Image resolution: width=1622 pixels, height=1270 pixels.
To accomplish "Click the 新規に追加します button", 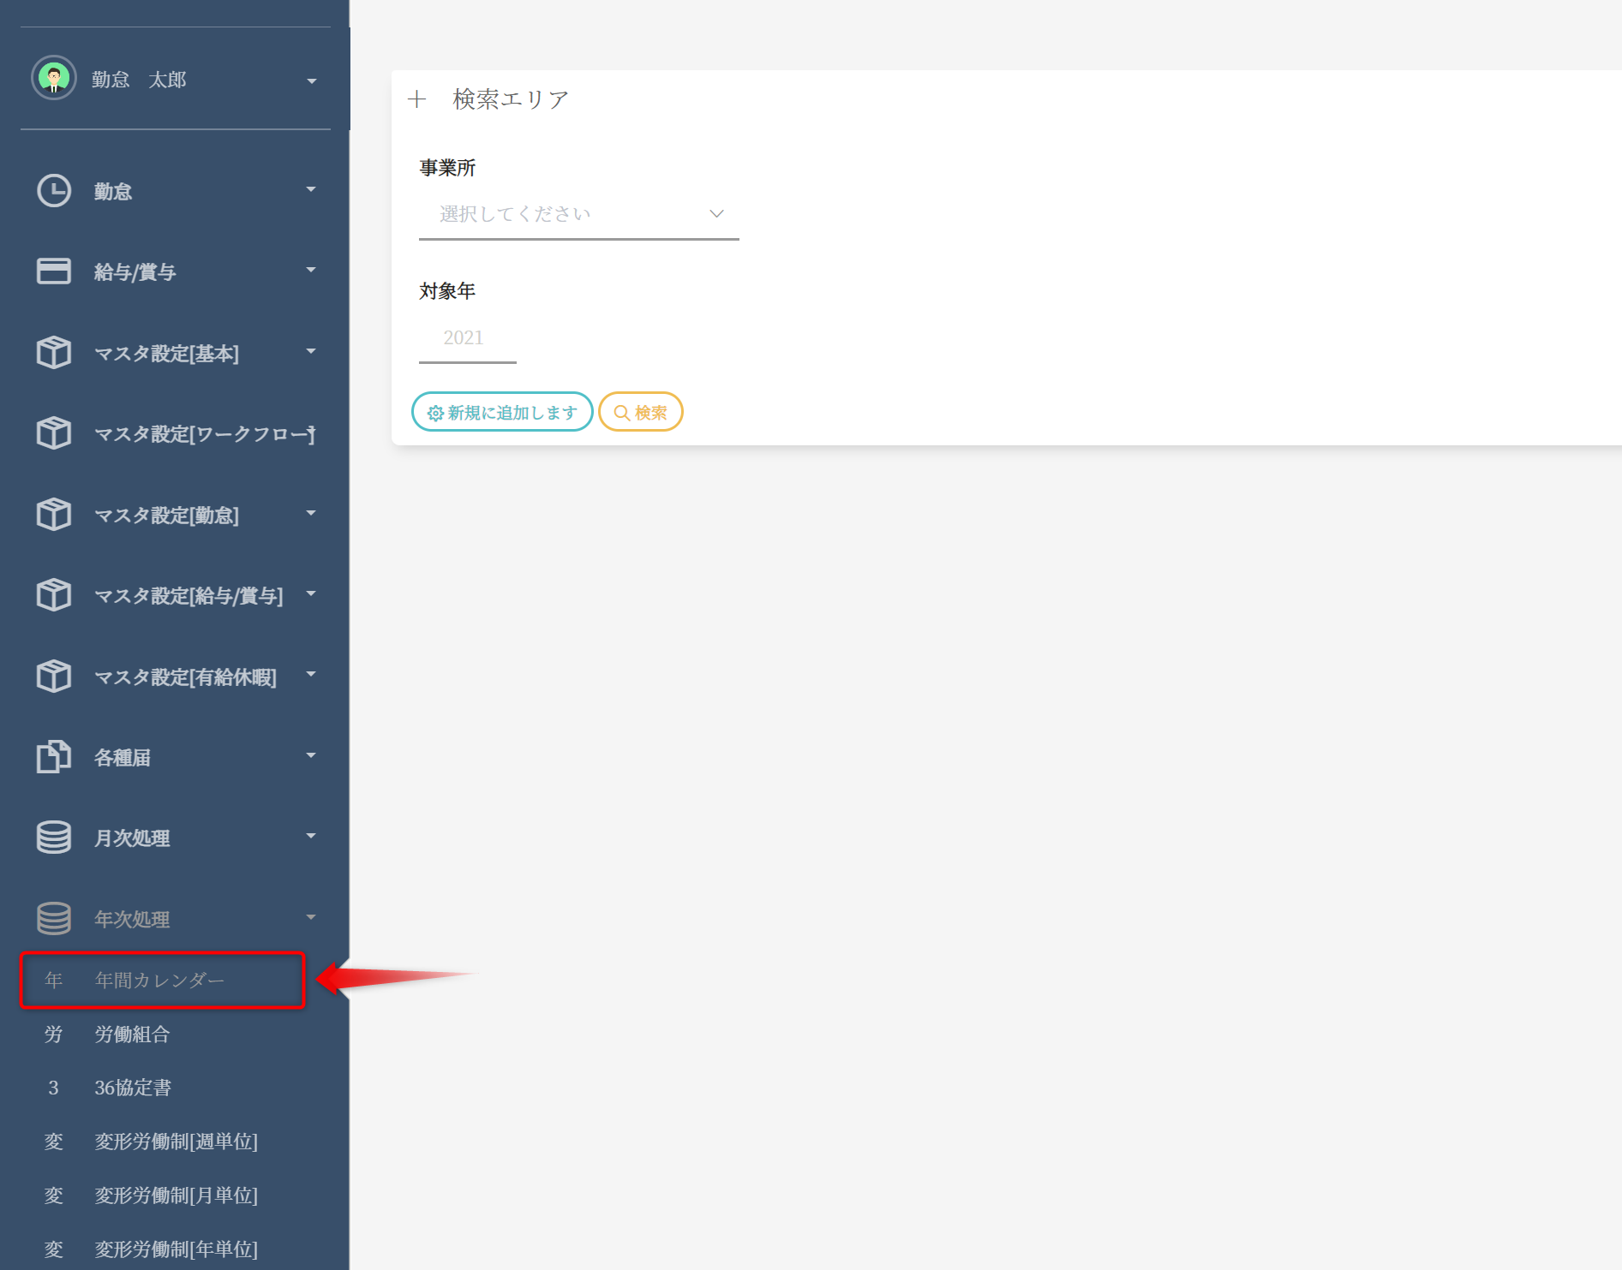I will [x=502, y=413].
